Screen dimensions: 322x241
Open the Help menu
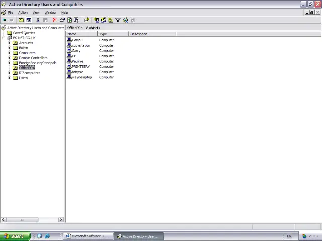click(65, 12)
